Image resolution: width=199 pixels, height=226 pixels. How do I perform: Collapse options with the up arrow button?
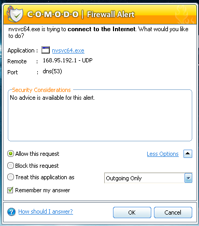point(188,154)
